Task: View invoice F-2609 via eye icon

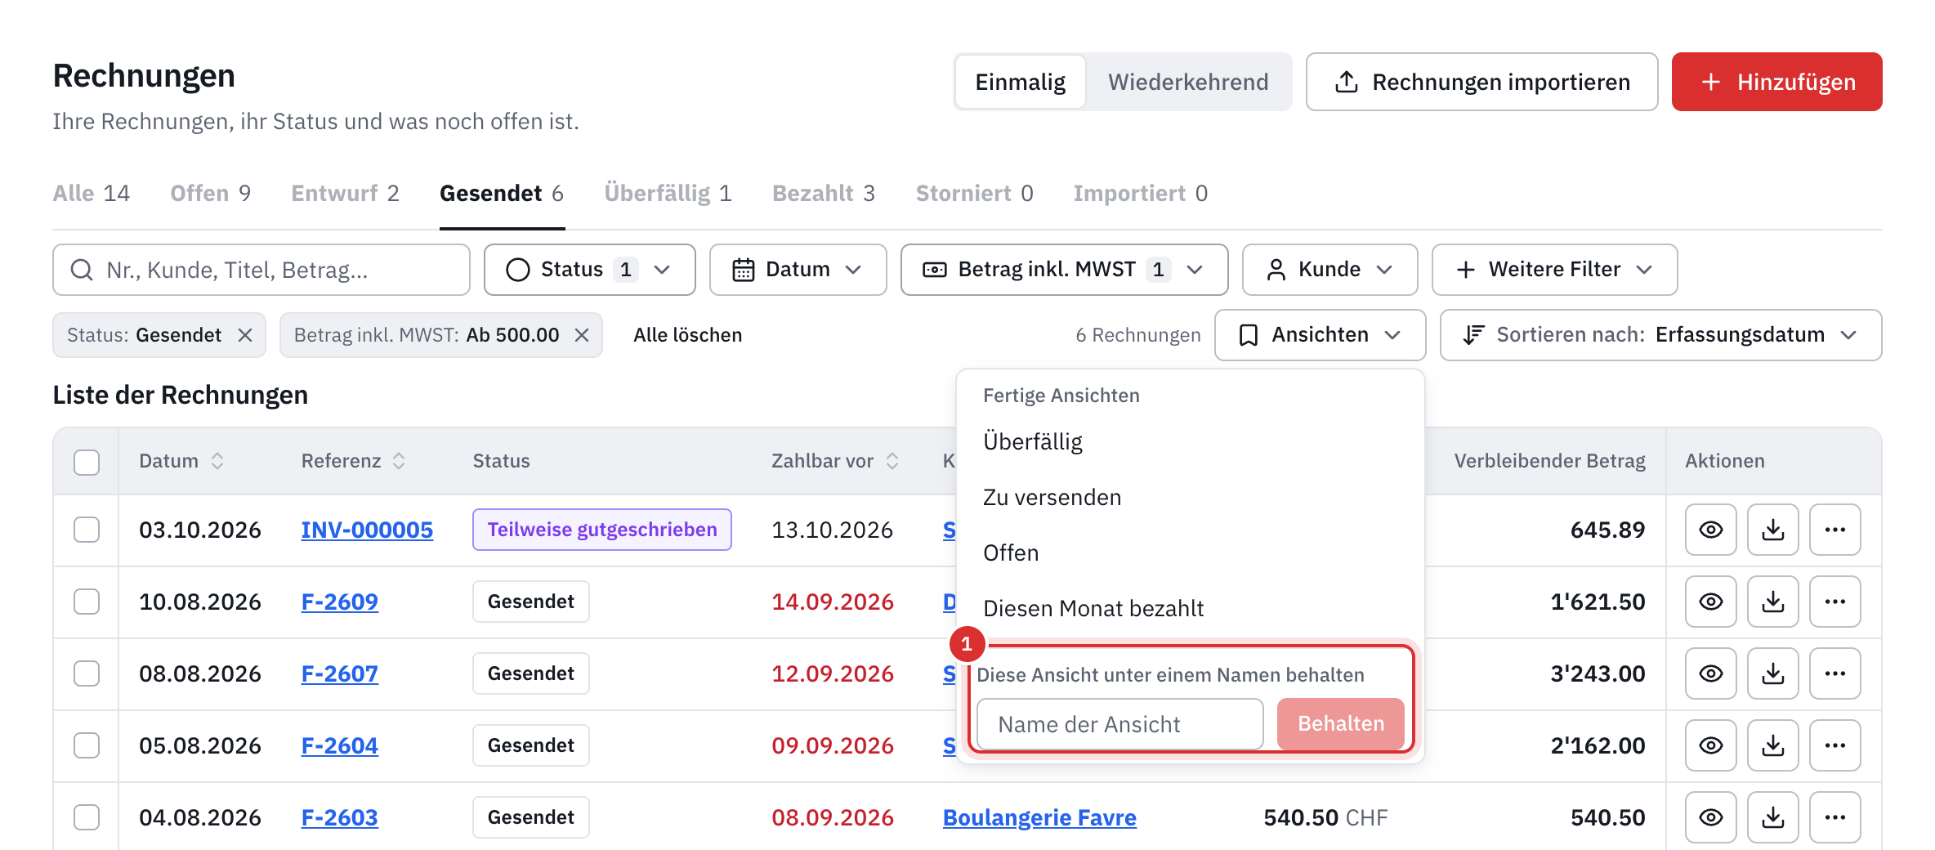Action: (x=1710, y=602)
